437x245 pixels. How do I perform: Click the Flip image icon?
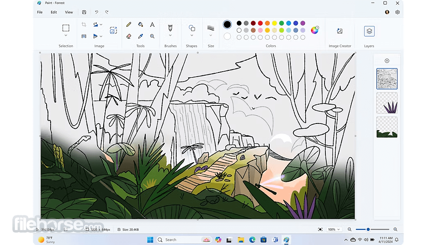95,36
